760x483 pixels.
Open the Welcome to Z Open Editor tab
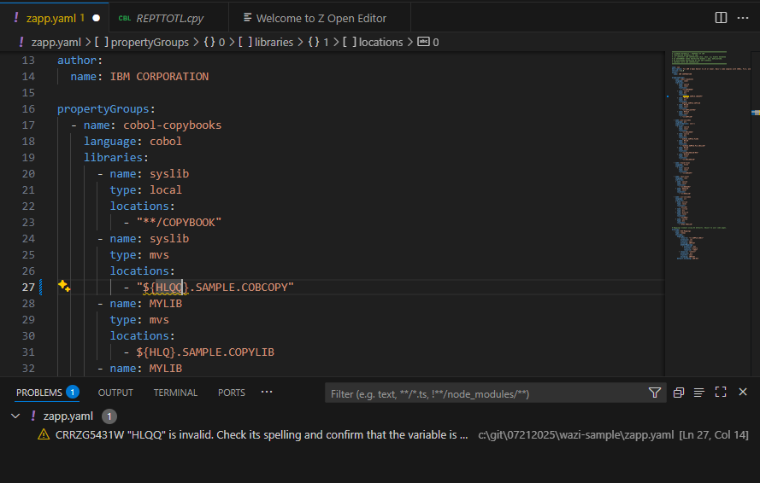click(321, 19)
